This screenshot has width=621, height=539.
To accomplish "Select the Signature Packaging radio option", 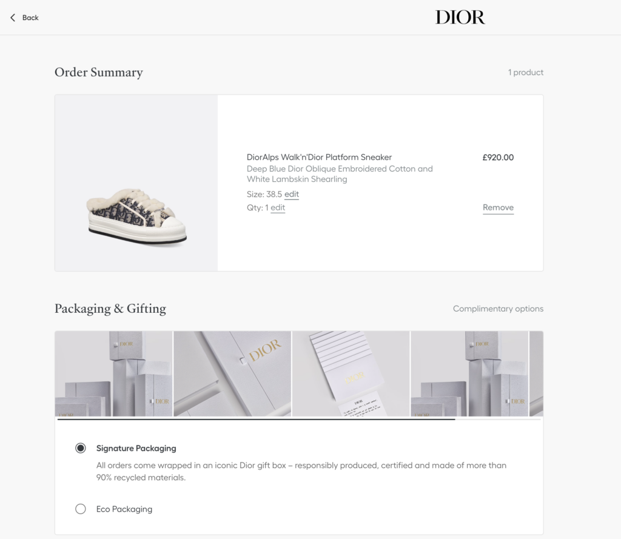I will 81,448.
